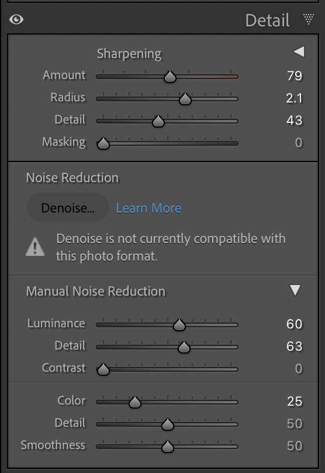
Task: Click the Sharpening Amount slider handle
Action: point(170,77)
